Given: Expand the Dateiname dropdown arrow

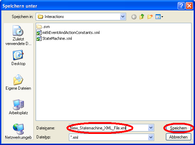Looking at the screenshot, I should tap(151, 128).
